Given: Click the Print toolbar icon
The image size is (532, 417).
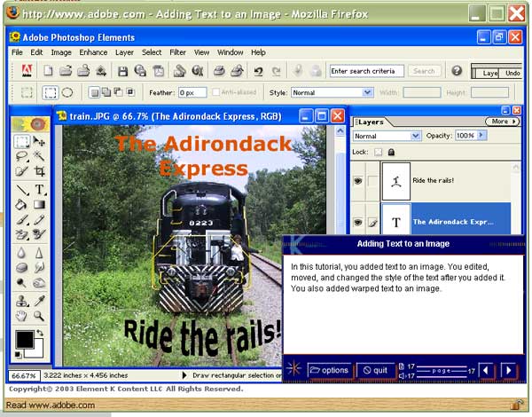Looking at the screenshot, I should (x=219, y=71).
